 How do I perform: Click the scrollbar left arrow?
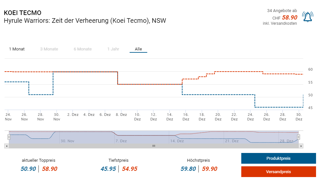point(6,146)
